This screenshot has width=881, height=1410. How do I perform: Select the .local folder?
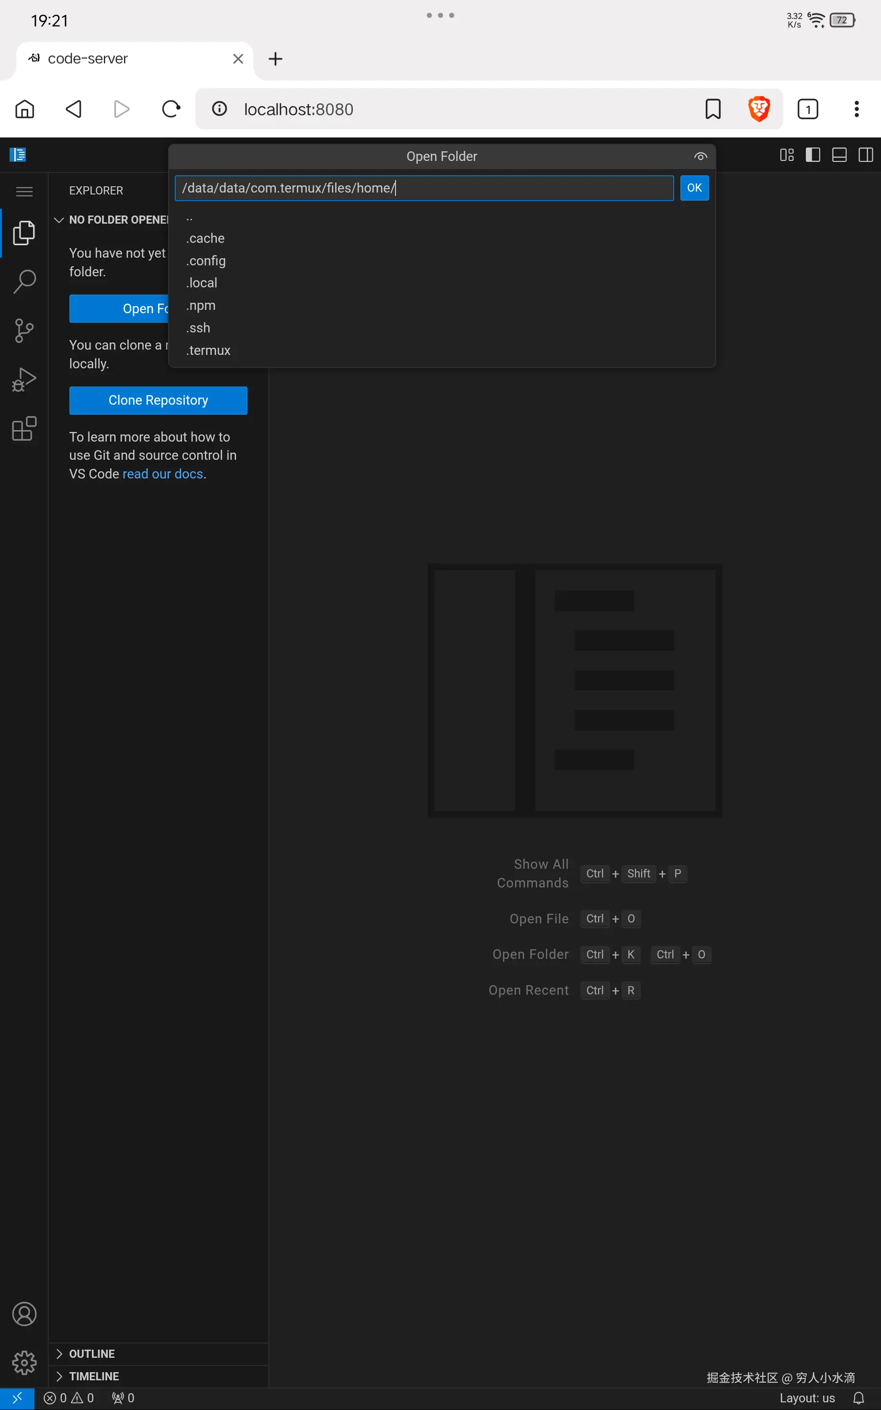click(x=441, y=283)
